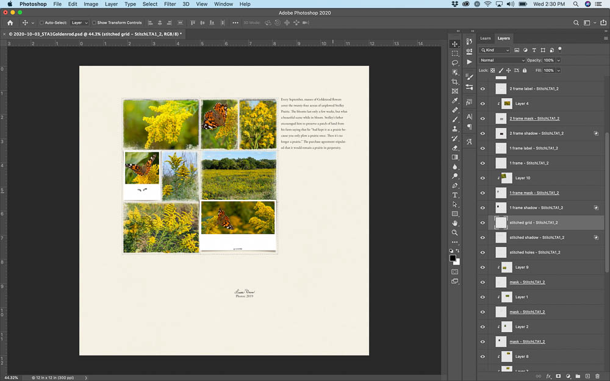
Task: Open the Layers panel options menu
Action: [605, 38]
